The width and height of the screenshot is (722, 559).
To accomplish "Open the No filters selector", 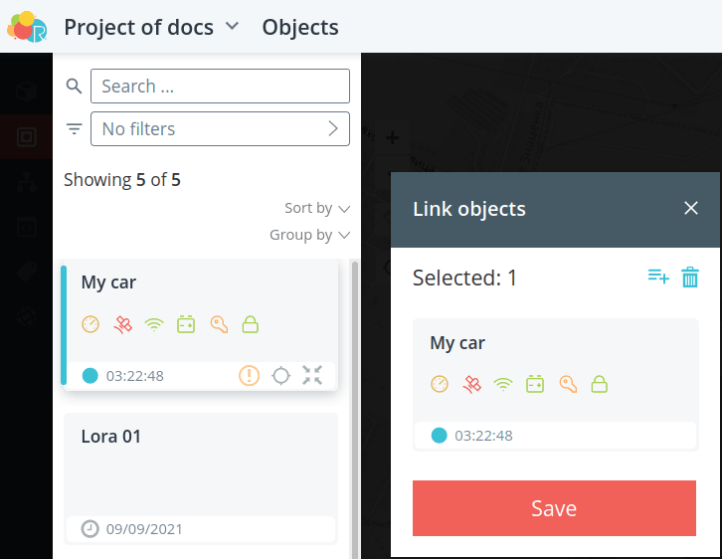I will (x=220, y=129).
